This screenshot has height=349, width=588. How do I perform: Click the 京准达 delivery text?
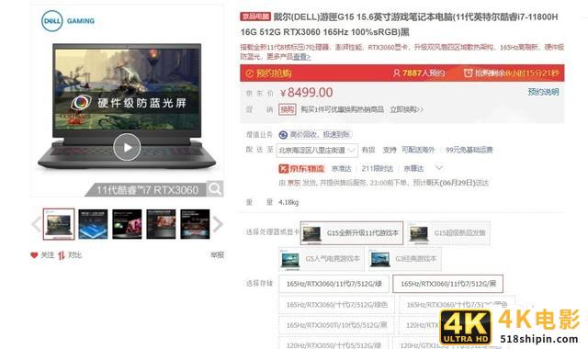pos(342,169)
